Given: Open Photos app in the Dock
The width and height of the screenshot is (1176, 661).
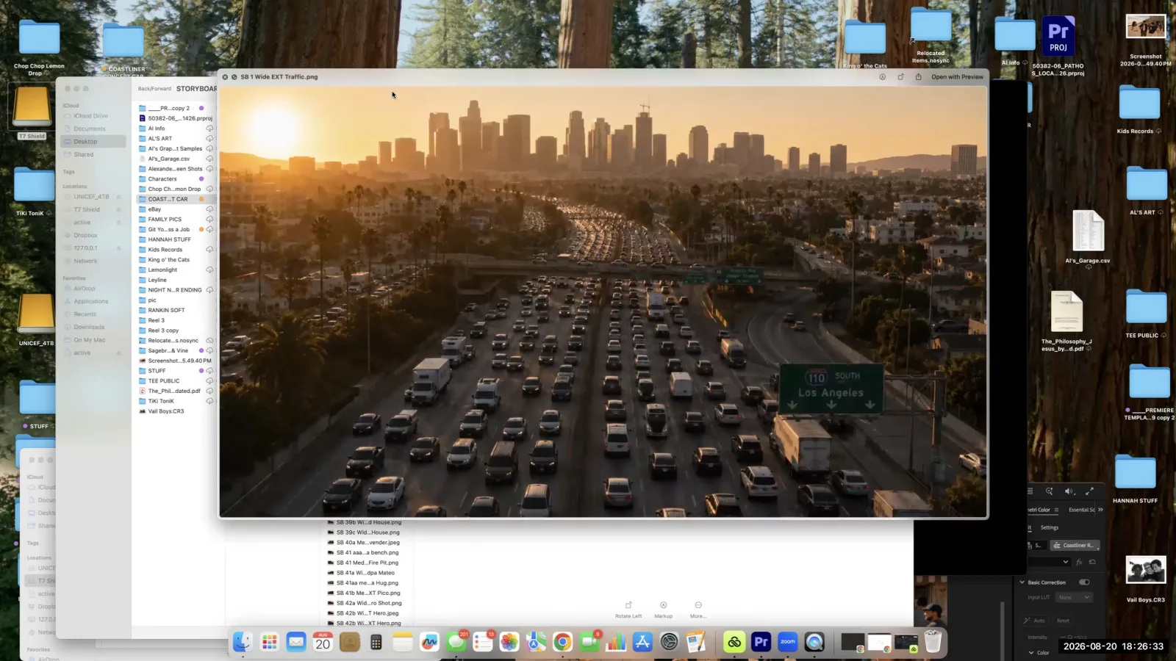Looking at the screenshot, I should coord(509,642).
